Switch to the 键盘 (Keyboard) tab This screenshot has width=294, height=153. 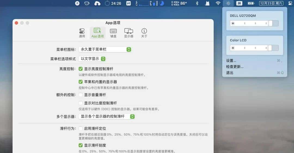[113, 33]
